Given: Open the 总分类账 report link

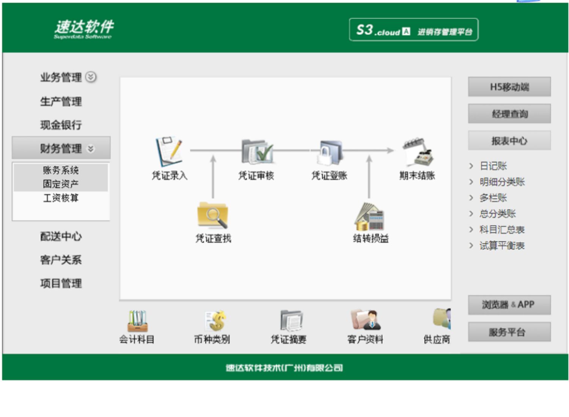Looking at the screenshot, I should (x=498, y=214).
